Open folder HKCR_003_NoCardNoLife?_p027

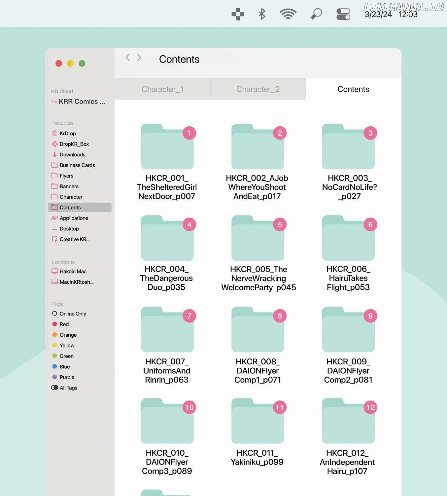click(348, 147)
